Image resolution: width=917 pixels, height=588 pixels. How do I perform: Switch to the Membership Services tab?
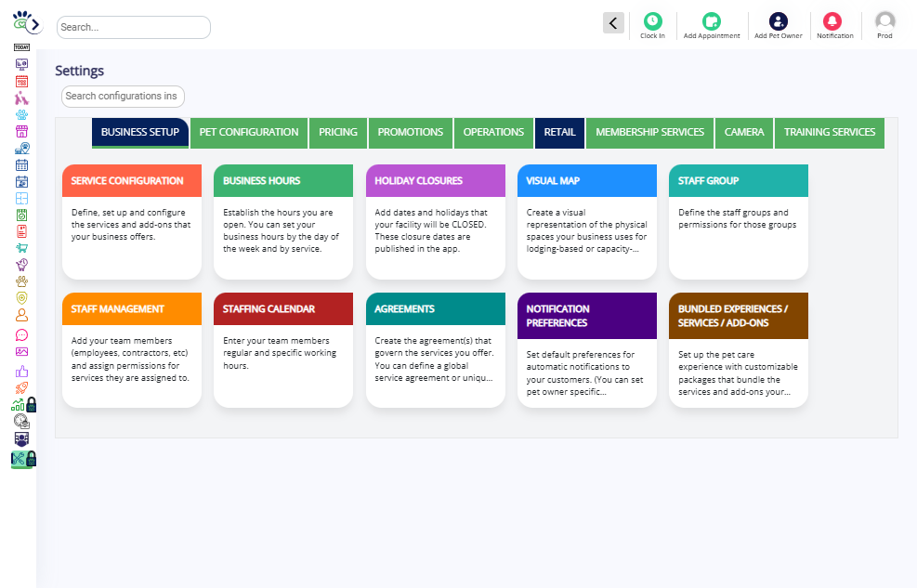click(x=649, y=133)
